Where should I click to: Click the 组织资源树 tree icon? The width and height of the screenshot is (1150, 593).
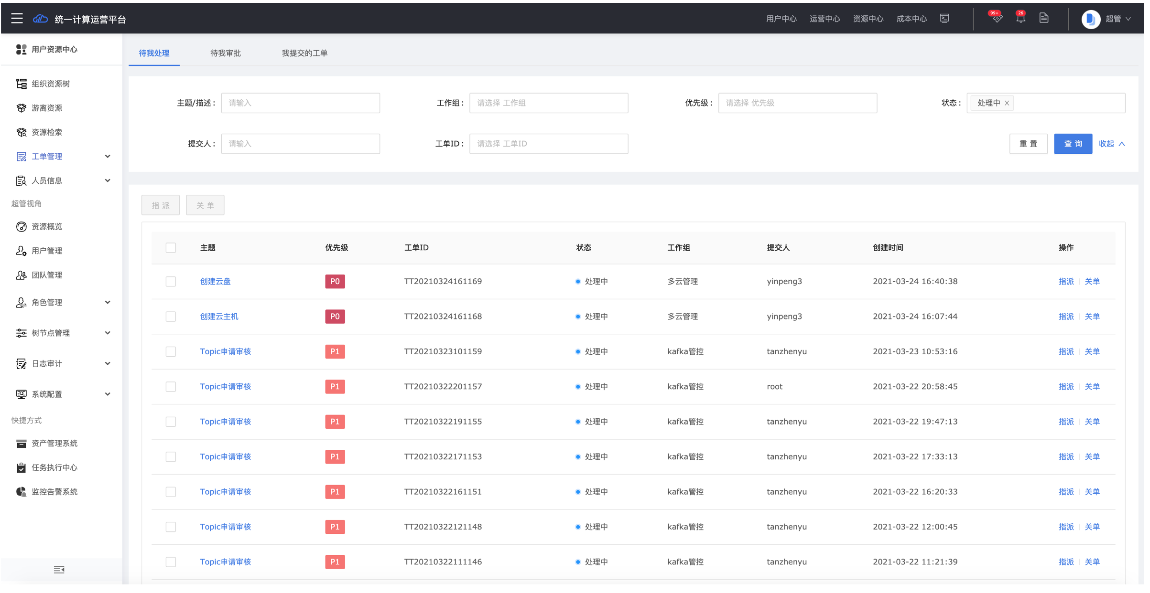click(21, 84)
